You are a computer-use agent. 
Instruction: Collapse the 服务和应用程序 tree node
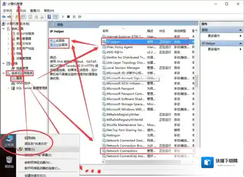coord(4,73)
